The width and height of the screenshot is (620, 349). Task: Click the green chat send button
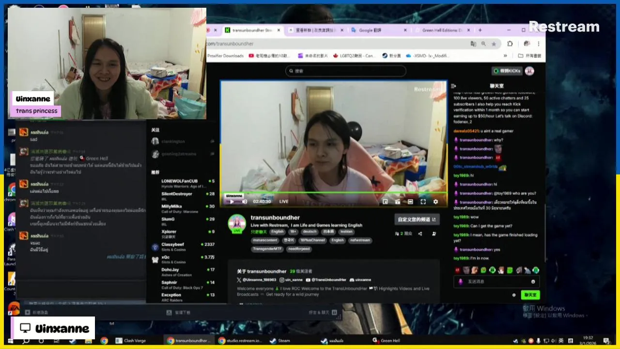(530, 295)
